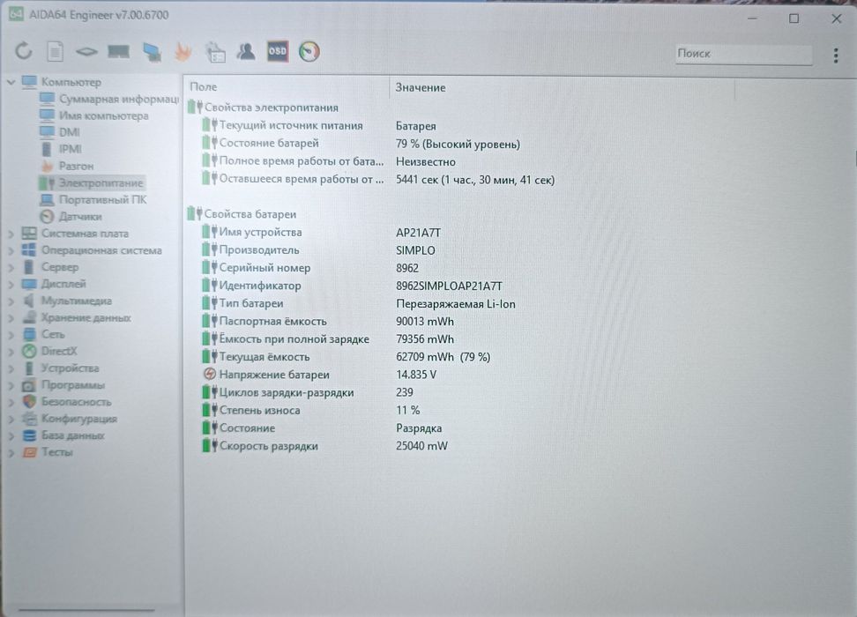
Task: Select the Тесты tree item
Action: (48, 452)
